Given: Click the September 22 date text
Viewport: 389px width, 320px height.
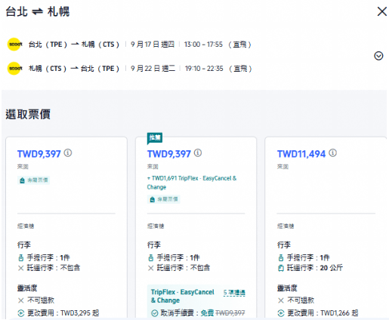Looking at the screenshot, I should click(153, 69).
